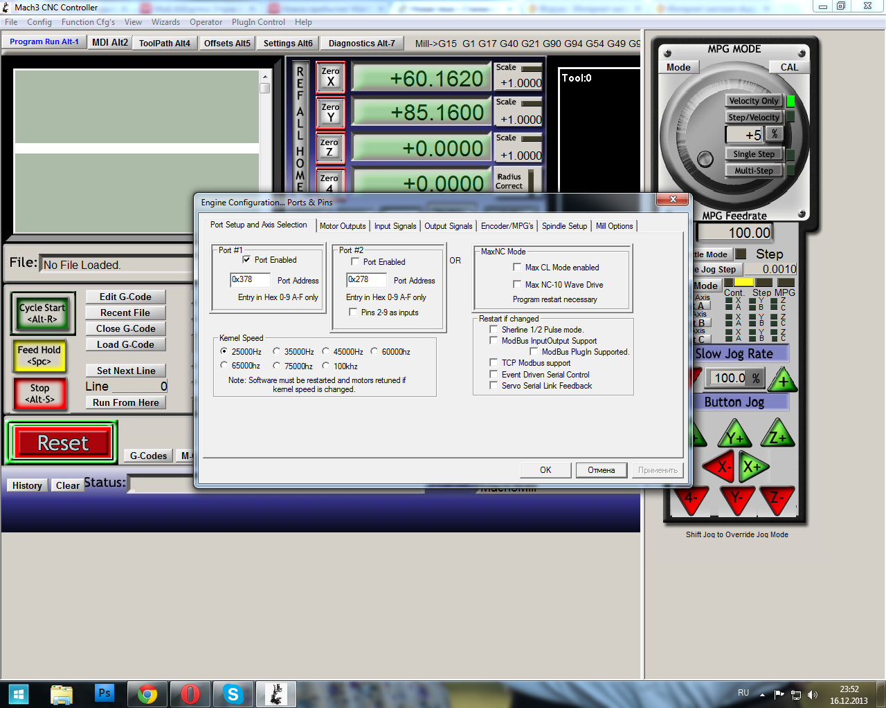Click the Load G-Code button
The image size is (886, 708).
pos(125,344)
